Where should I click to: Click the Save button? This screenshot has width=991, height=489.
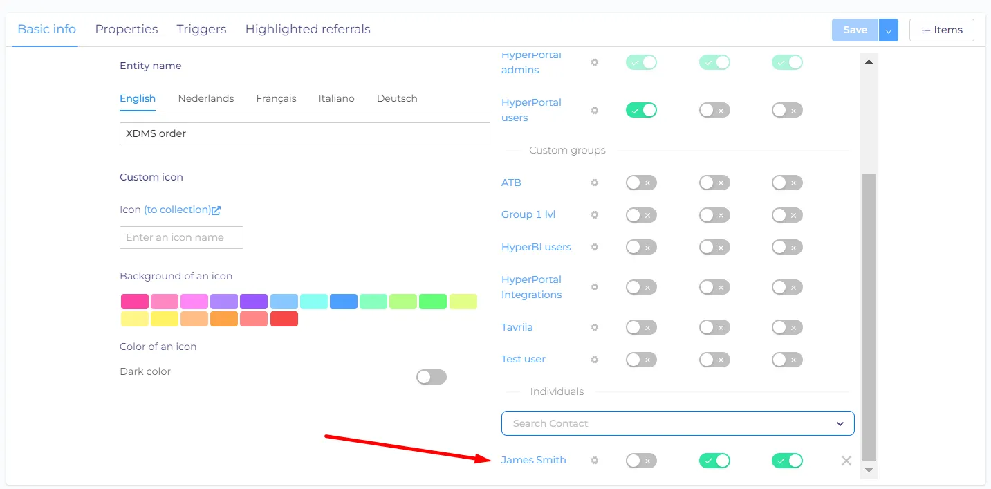pos(855,30)
